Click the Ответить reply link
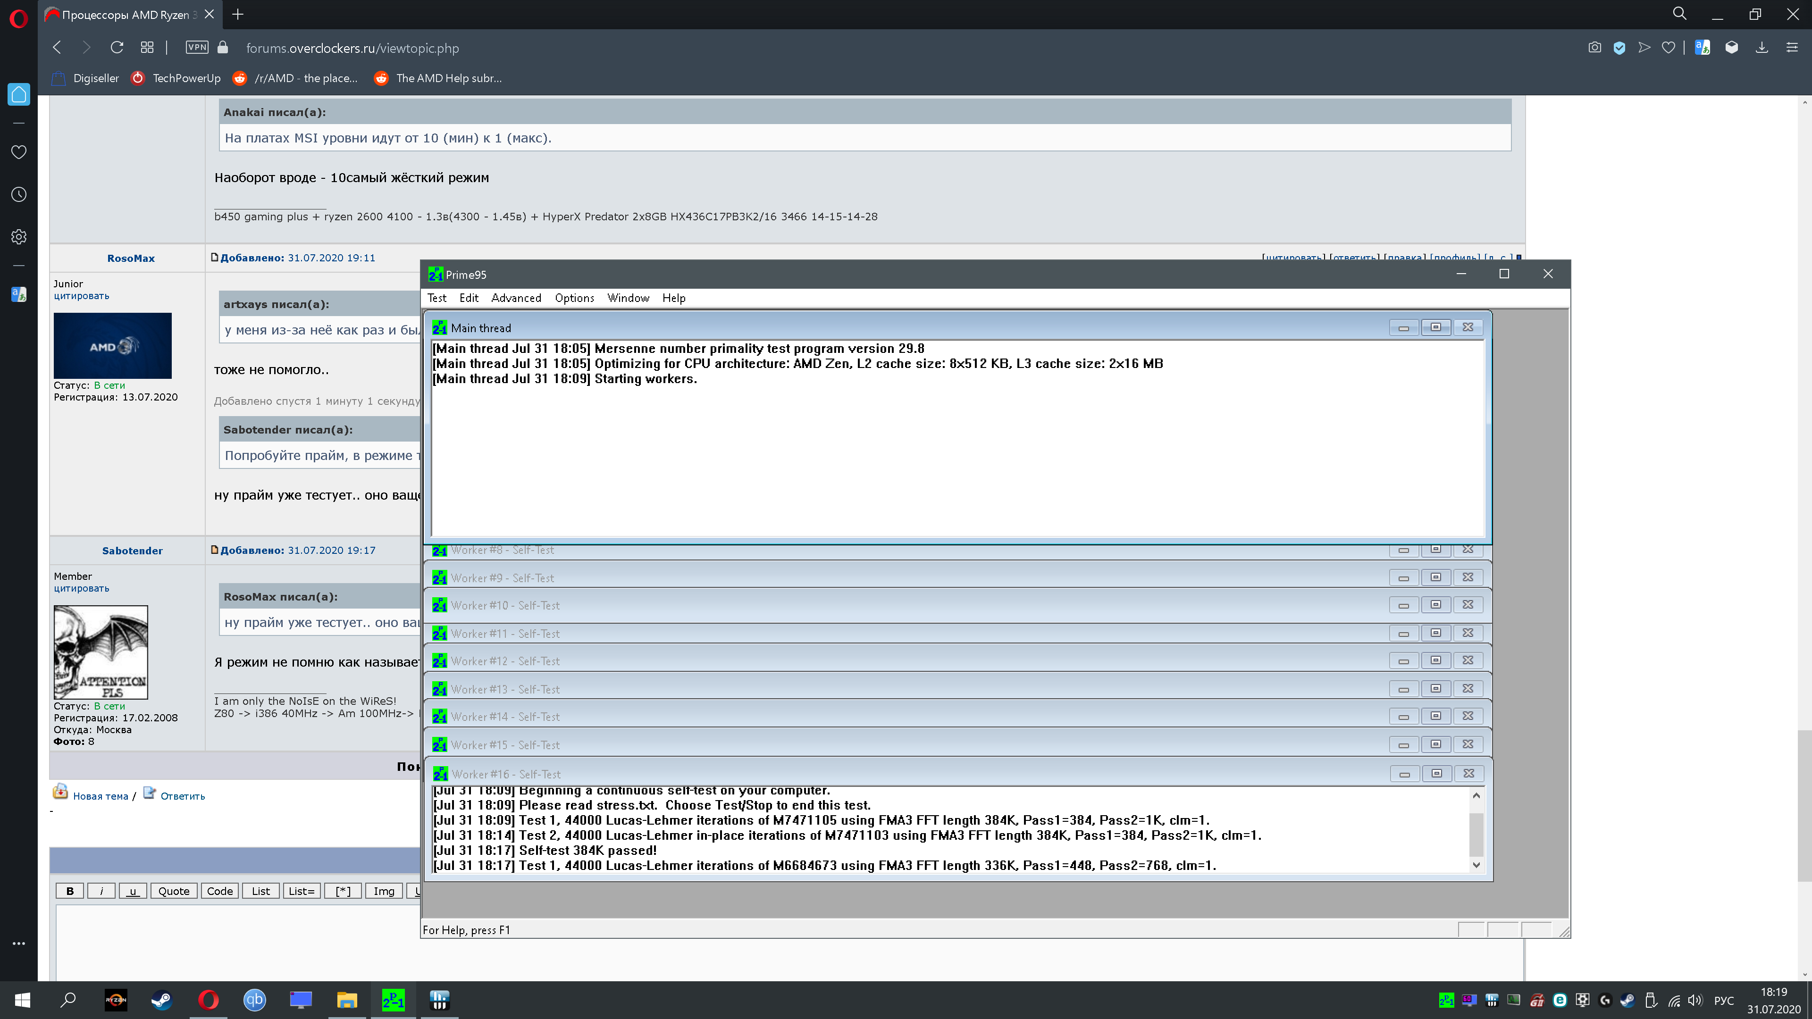1812x1019 pixels. pos(182,796)
